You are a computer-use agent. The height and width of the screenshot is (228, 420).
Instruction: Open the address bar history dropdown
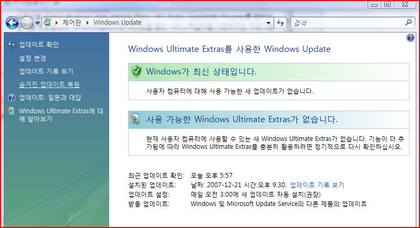click(268, 23)
